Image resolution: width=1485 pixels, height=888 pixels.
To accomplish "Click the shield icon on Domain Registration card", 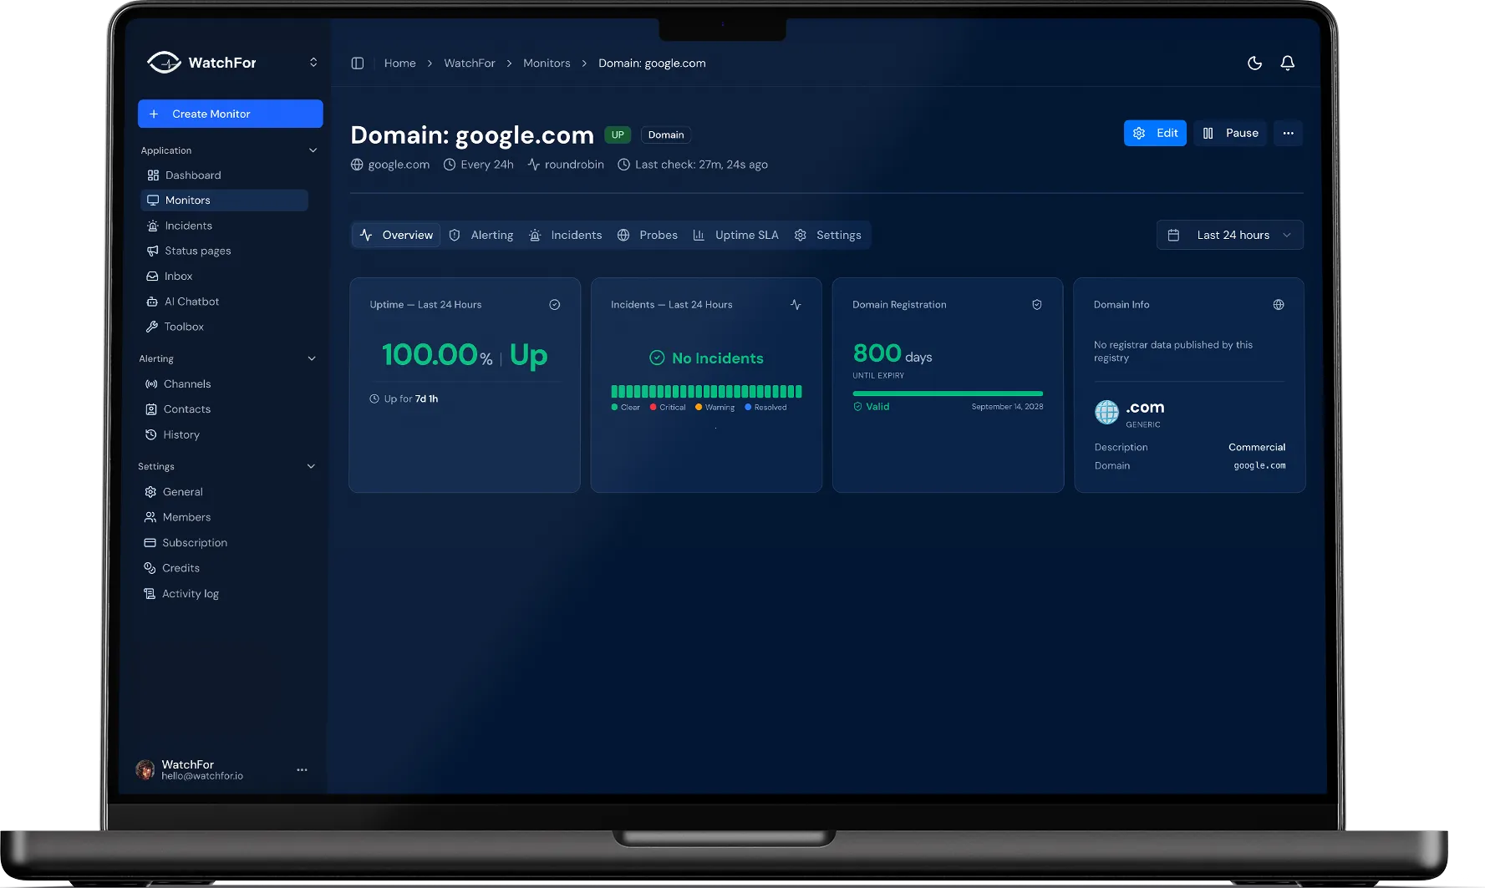I will [1037, 305].
